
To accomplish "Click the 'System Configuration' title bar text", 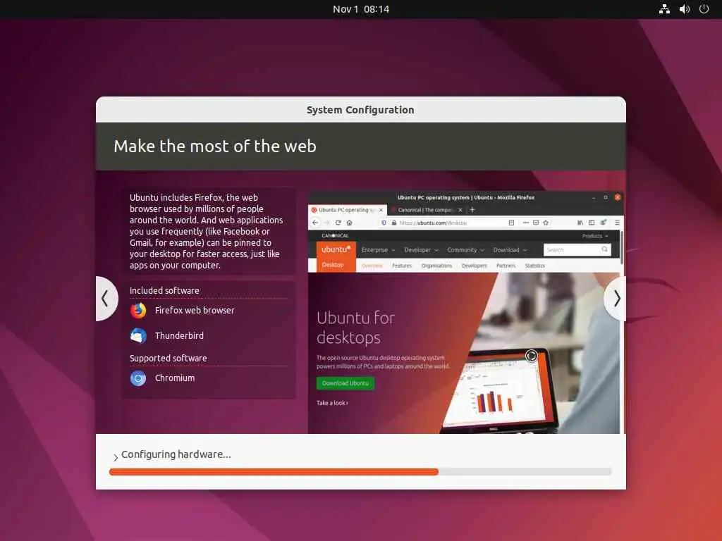I will [360, 110].
